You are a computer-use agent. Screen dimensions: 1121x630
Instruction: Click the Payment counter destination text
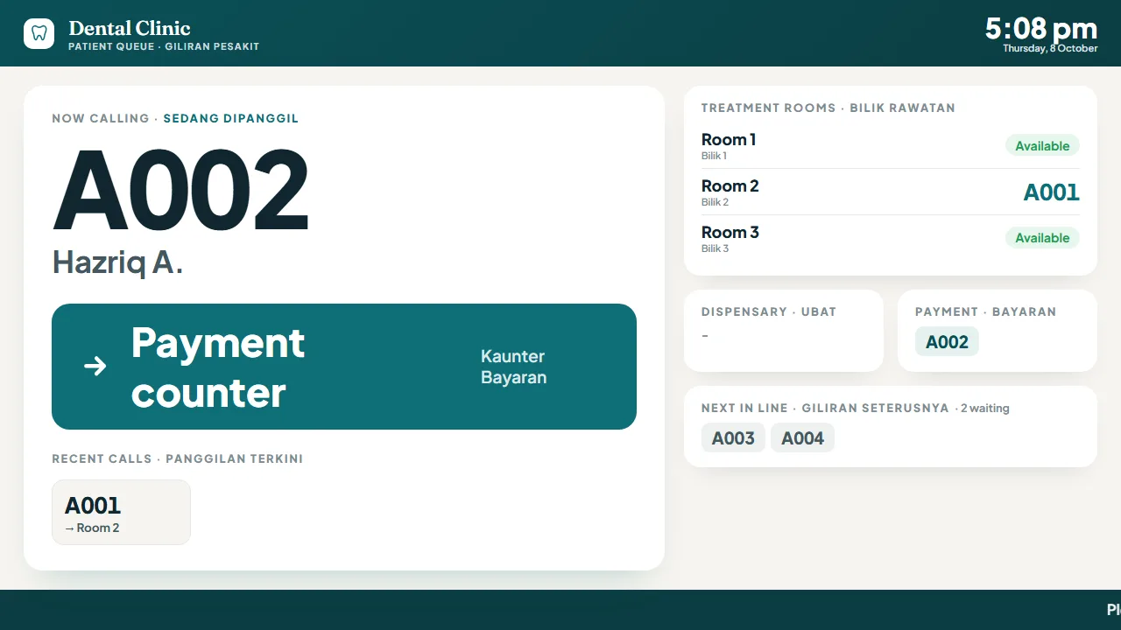(x=218, y=367)
